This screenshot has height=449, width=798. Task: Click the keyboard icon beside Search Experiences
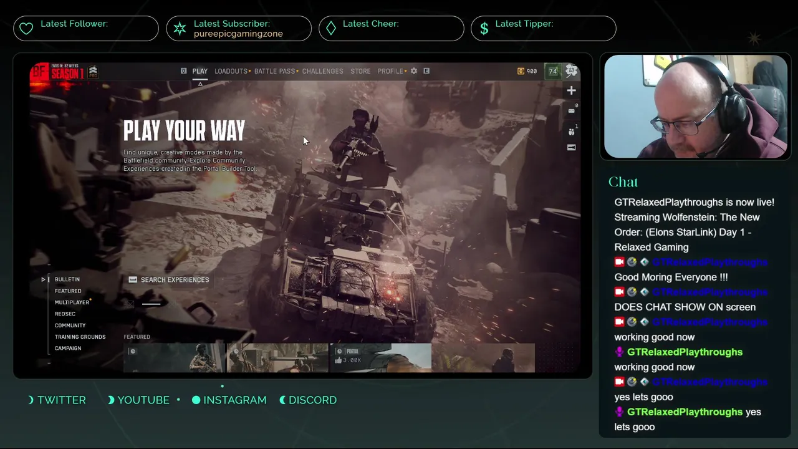point(133,280)
